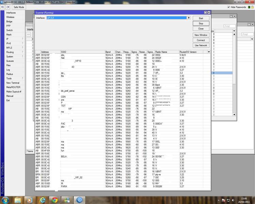Viewport: 255px width, 204px height.
Task: Expand the Tools submenu
Action: 15,79
